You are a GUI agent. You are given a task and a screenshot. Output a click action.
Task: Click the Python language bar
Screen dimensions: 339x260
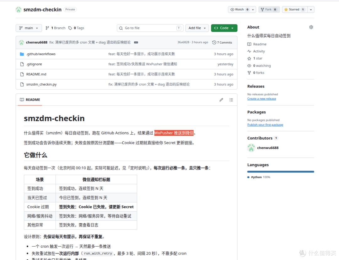281,172
